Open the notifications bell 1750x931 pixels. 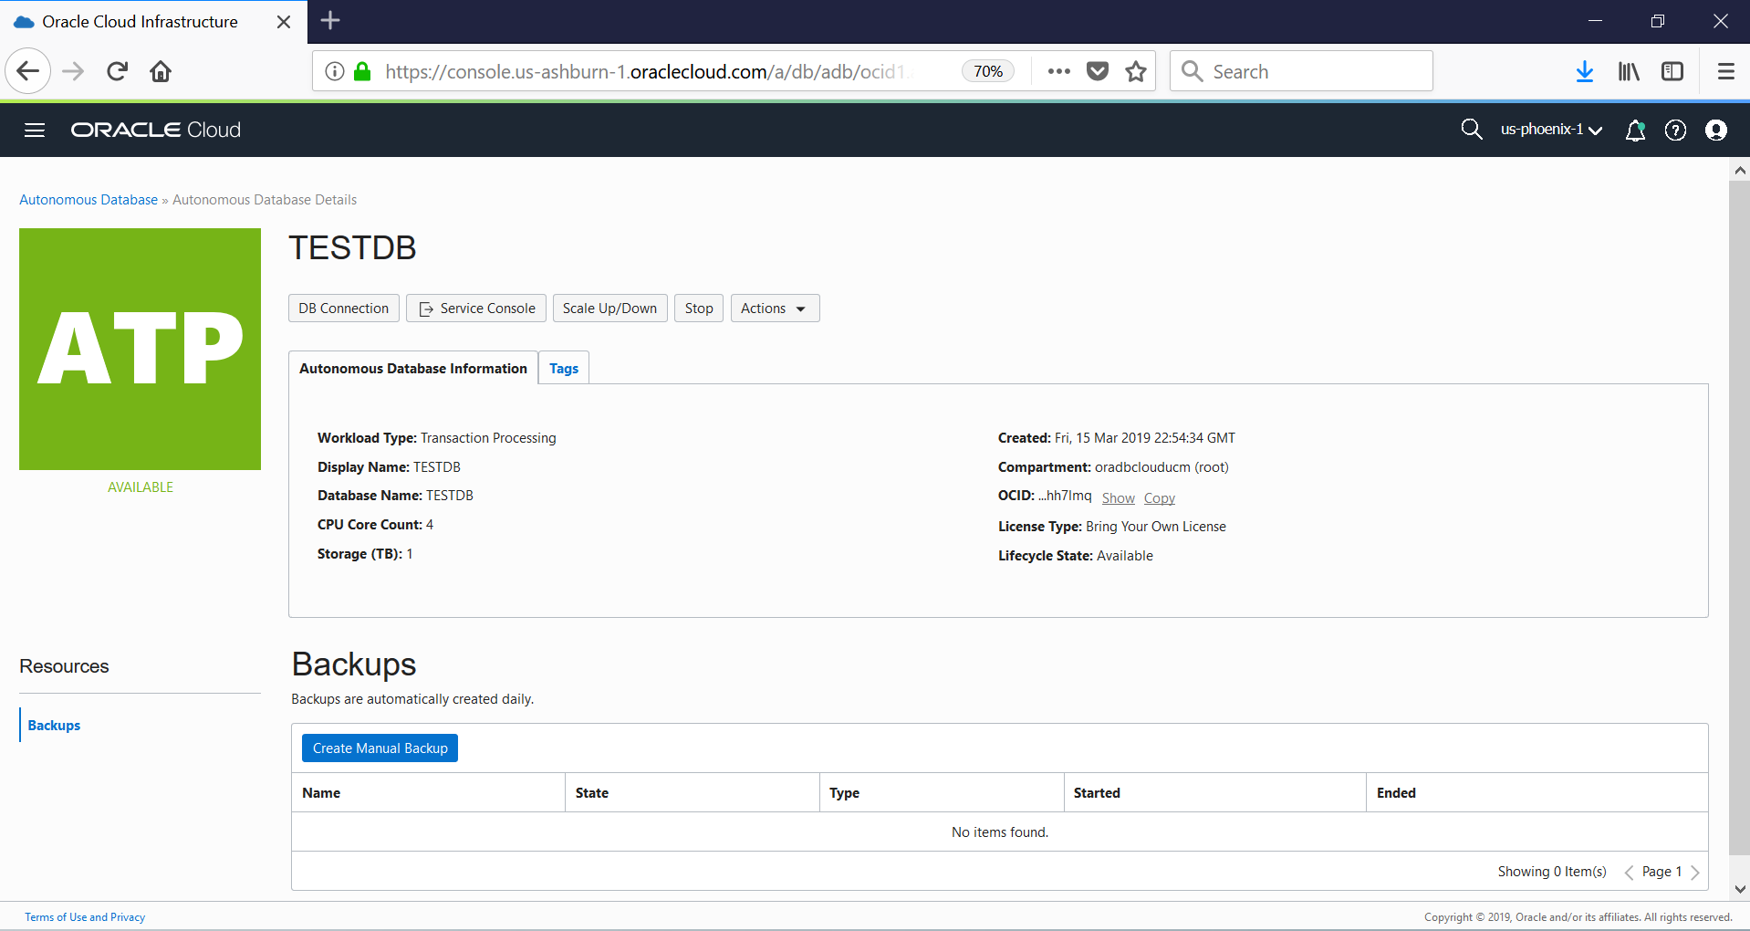click(x=1635, y=131)
